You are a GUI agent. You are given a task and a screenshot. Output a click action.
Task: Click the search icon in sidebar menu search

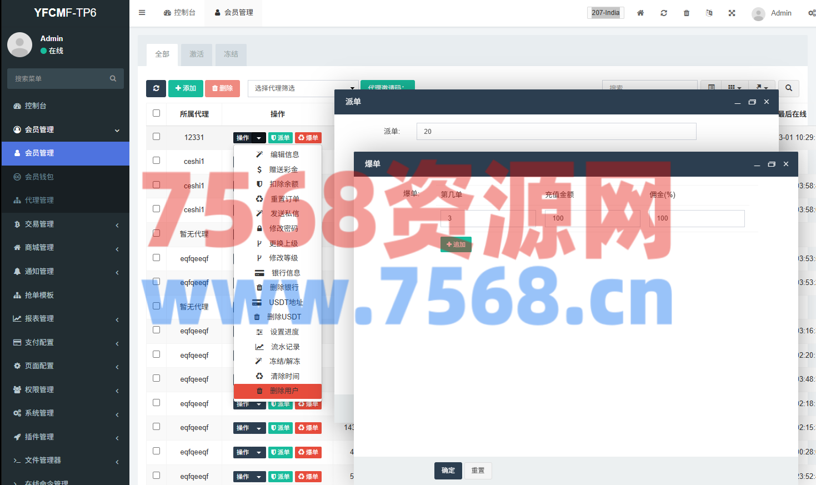coord(113,79)
